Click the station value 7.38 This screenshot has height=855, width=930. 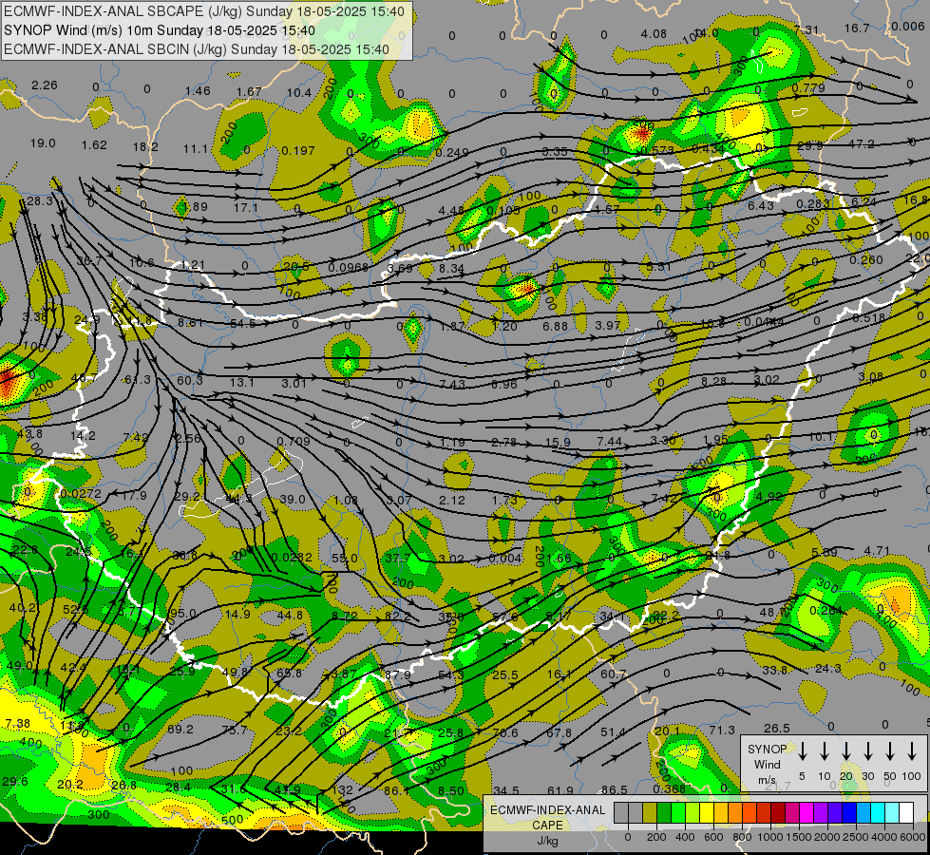pyautogui.click(x=17, y=723)
